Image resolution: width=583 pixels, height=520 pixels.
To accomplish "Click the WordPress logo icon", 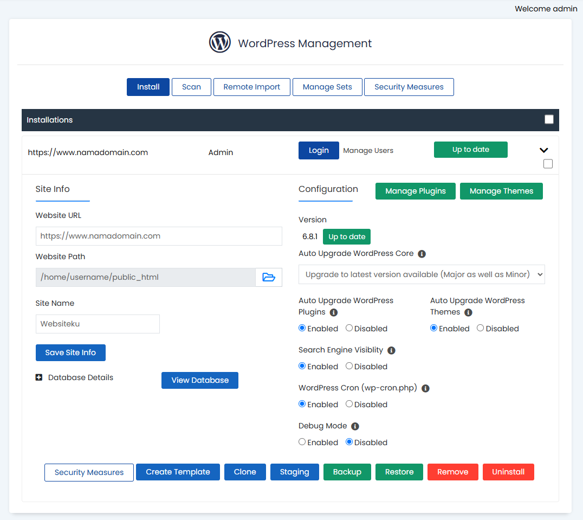I will click(220, 42).
